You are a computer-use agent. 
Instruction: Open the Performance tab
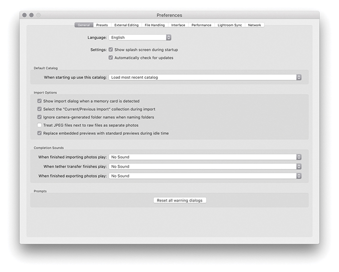click(x=201, y=25)
